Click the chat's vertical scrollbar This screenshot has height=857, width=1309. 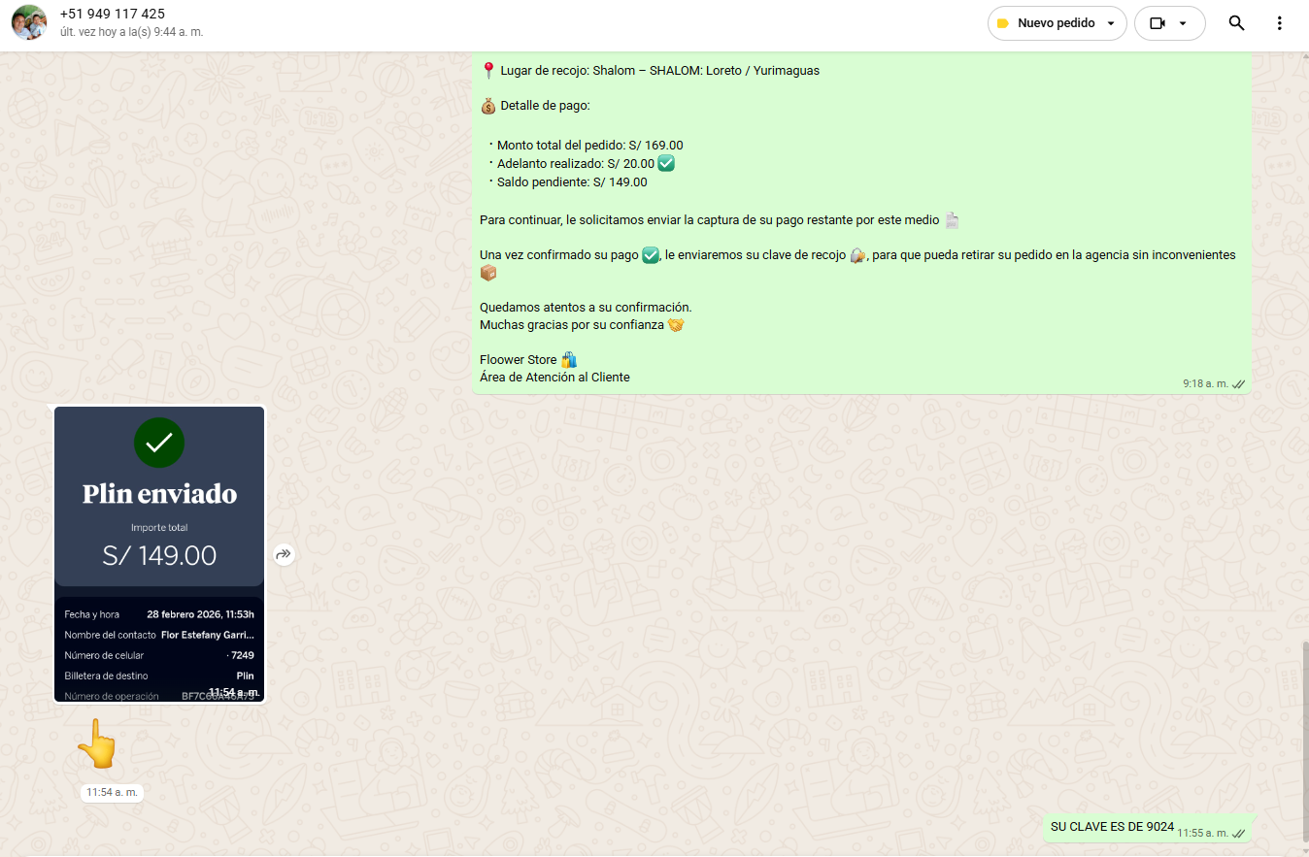pos(1304,738)
